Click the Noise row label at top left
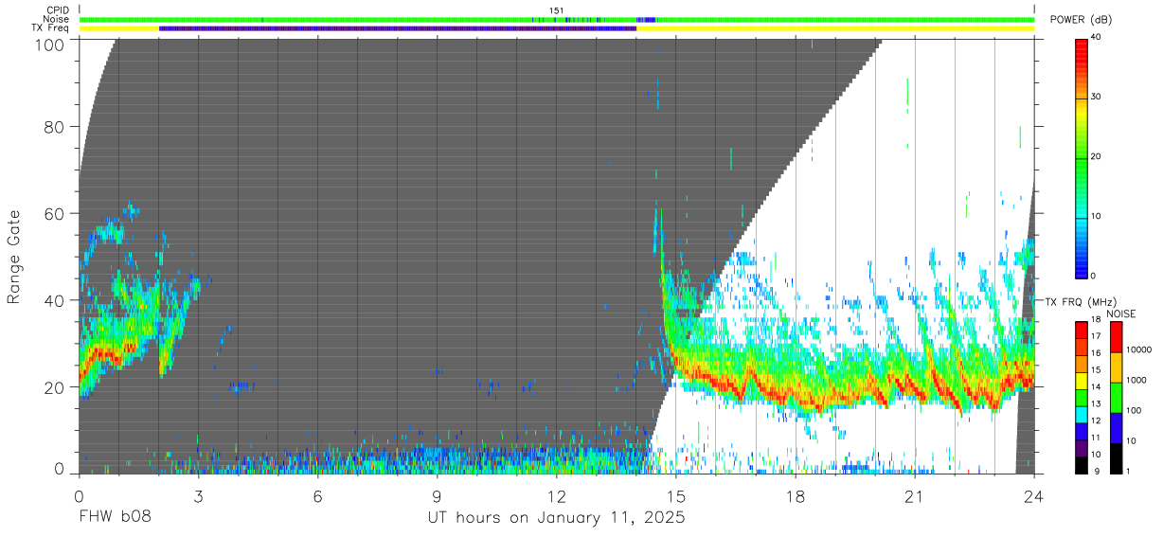Image resolution: width=1163 pixels, height=537 pixels. (57, 19)
